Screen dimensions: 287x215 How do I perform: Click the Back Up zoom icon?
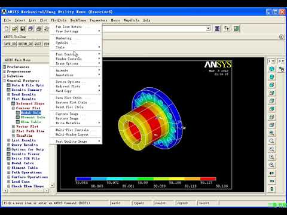pos(271,149)
